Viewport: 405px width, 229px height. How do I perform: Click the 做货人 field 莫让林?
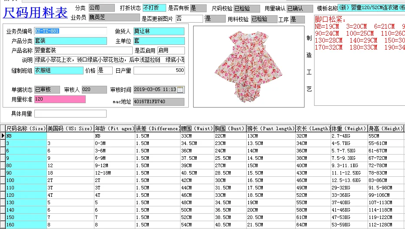coord(159,31)
